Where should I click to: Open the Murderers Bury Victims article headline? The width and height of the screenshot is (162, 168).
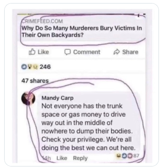click(x=82, y=32)
